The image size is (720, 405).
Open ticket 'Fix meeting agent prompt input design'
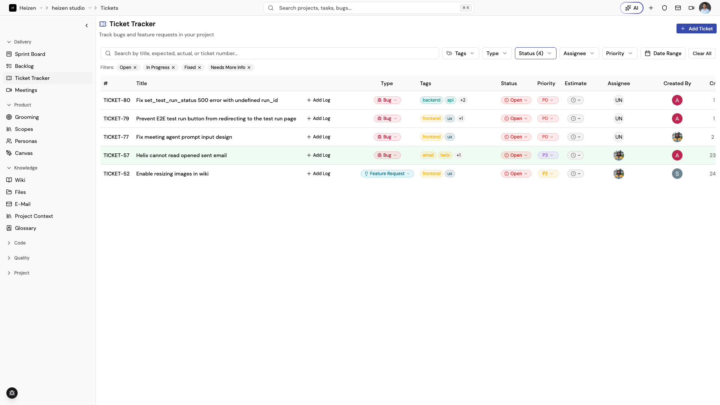click(184, 137)
